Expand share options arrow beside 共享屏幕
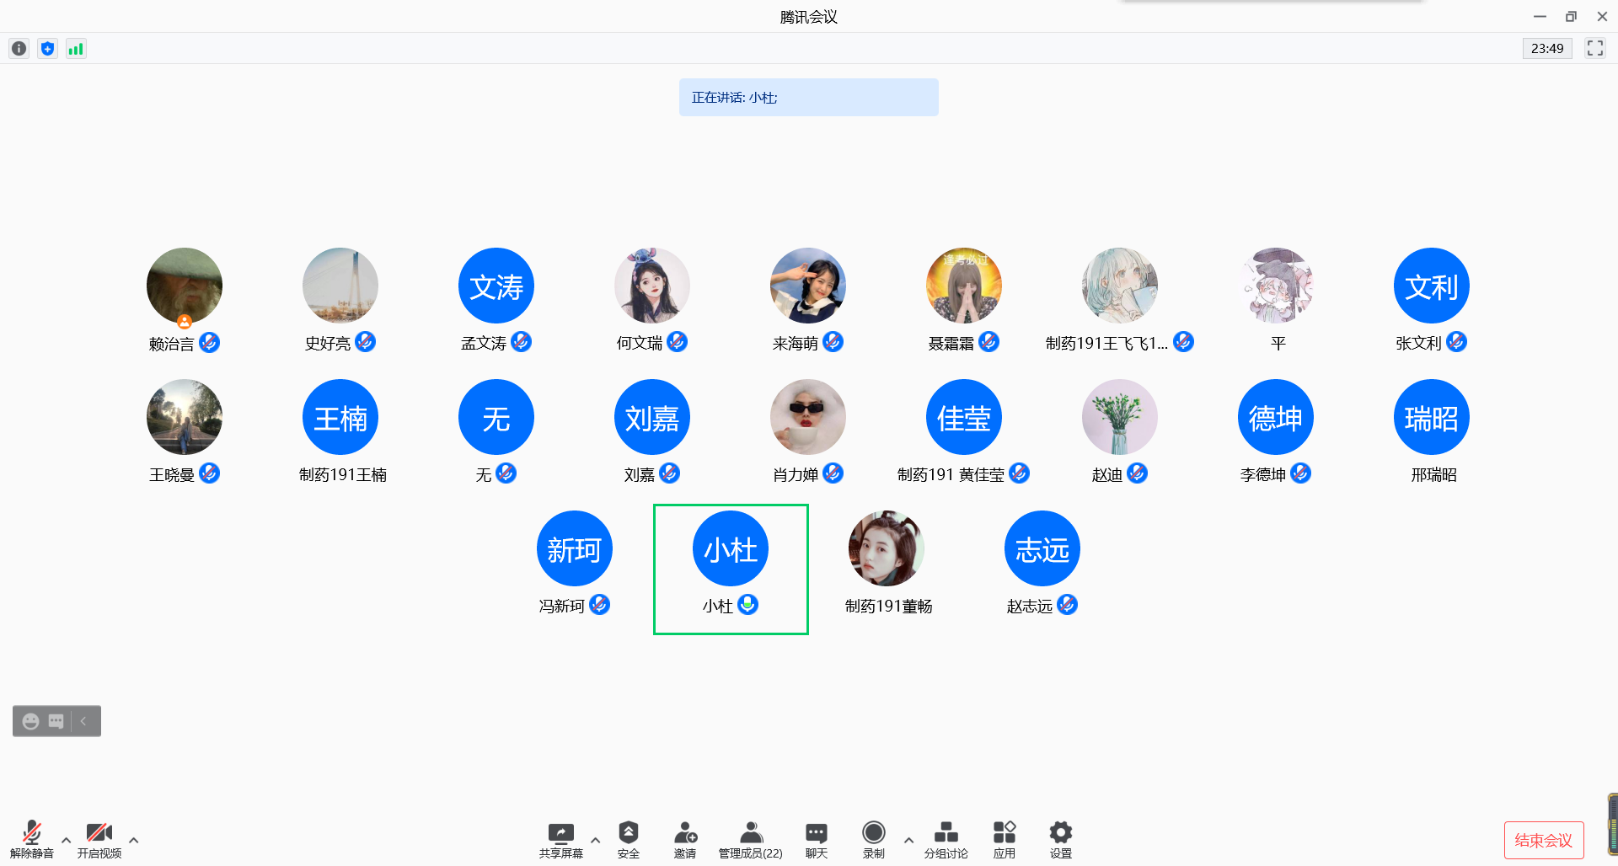 click(595, 840)
